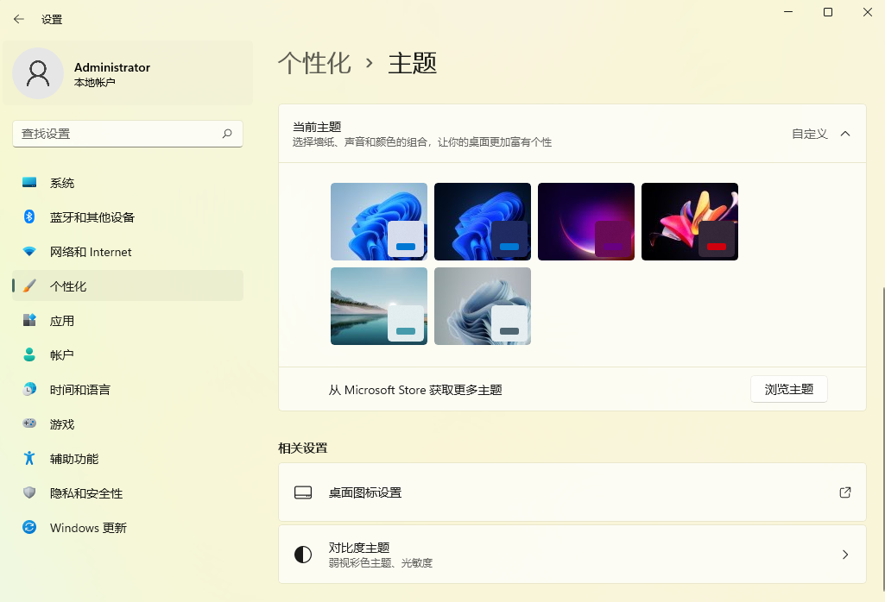Click the external link icon on 桌面图标设置
The image size is (885, 602).
click(844, 492)
